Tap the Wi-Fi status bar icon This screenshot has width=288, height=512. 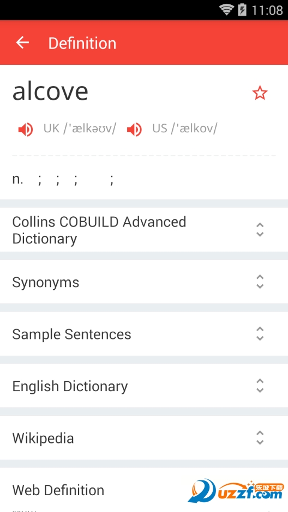[226, 10]
